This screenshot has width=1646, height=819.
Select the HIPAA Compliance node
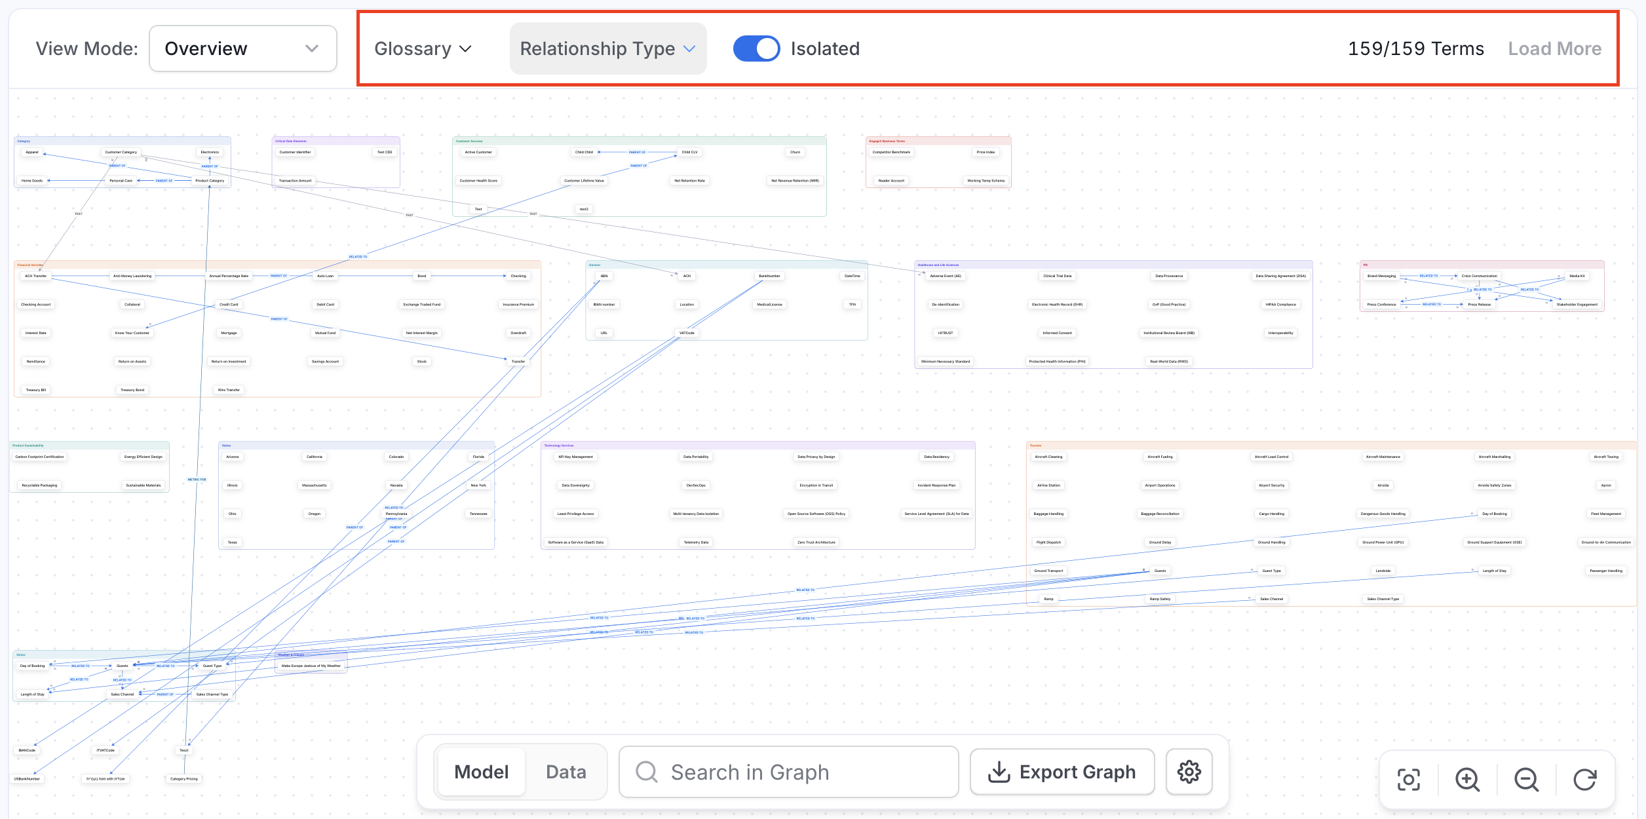tap(1281, 305)
